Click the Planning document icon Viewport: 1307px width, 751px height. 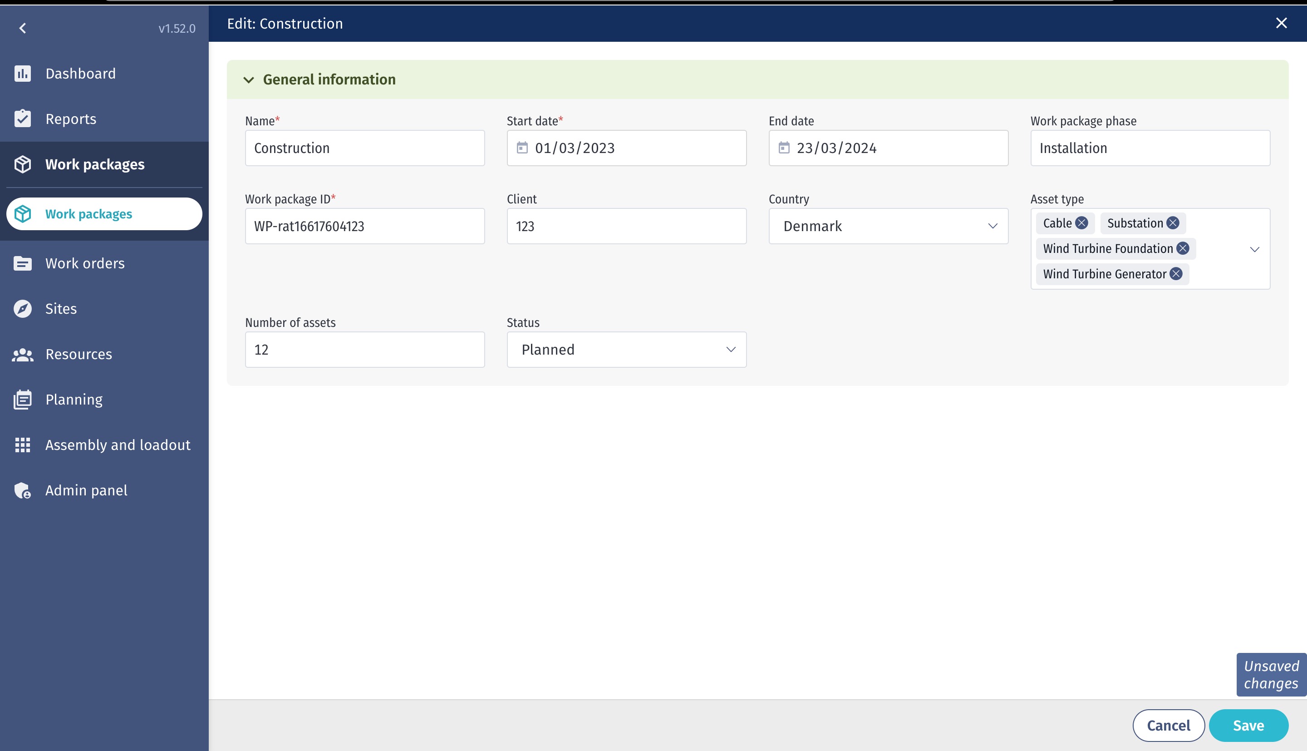pyautogui.click(x=23, y=399)
